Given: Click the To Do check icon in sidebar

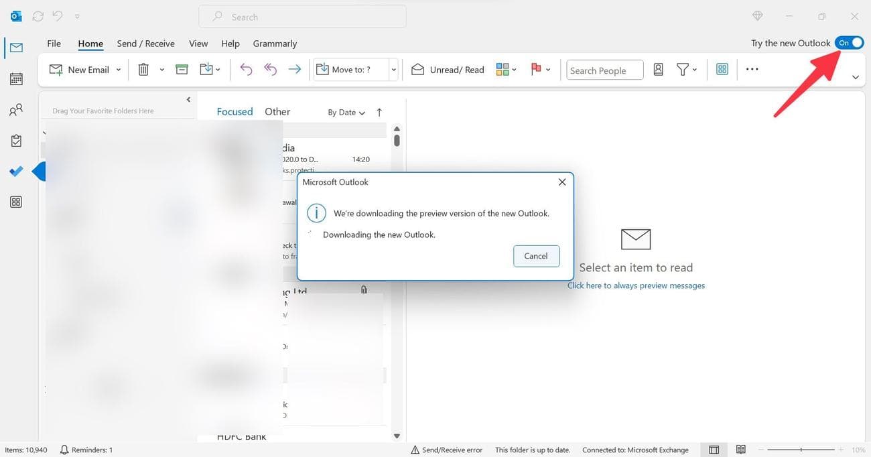Looking at the screenshot, I should 15,171.
